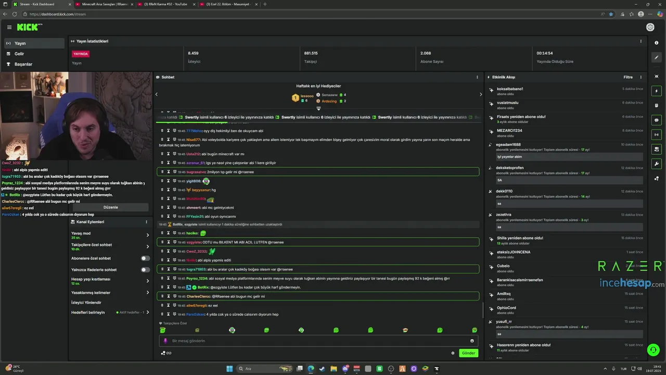
Task: Open the three-dot menu of Etkinlik Akışı
Action: pyautogui.click(x=641, y=77)
